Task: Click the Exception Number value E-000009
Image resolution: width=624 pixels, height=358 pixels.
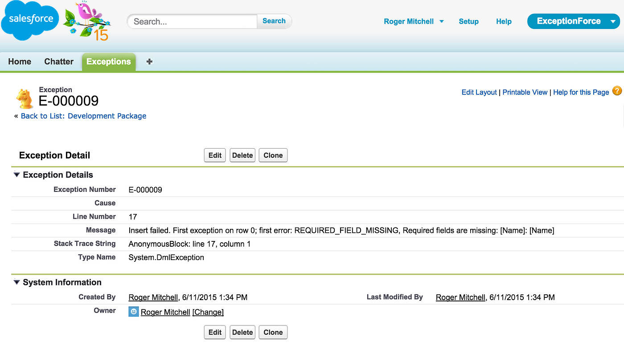Action: tap(145, 190)
